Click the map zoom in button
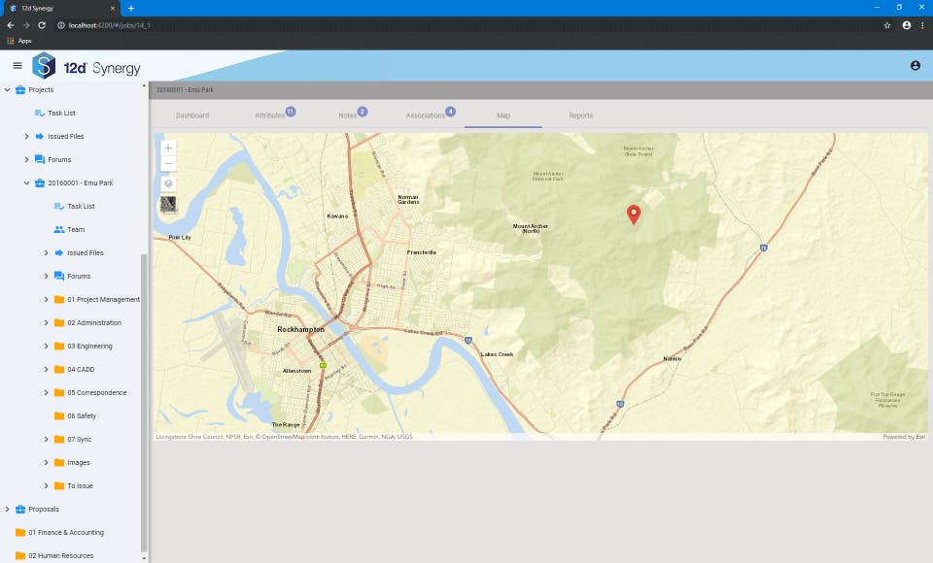Image resolution: width=933 pixels, height=563 pixels. point(168,148)
